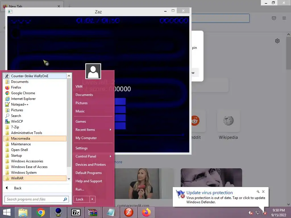The width and height of the screenshot is (291, 218).
Task: Open the Pictures entry in programs list
Action: [x=35, y=110]
